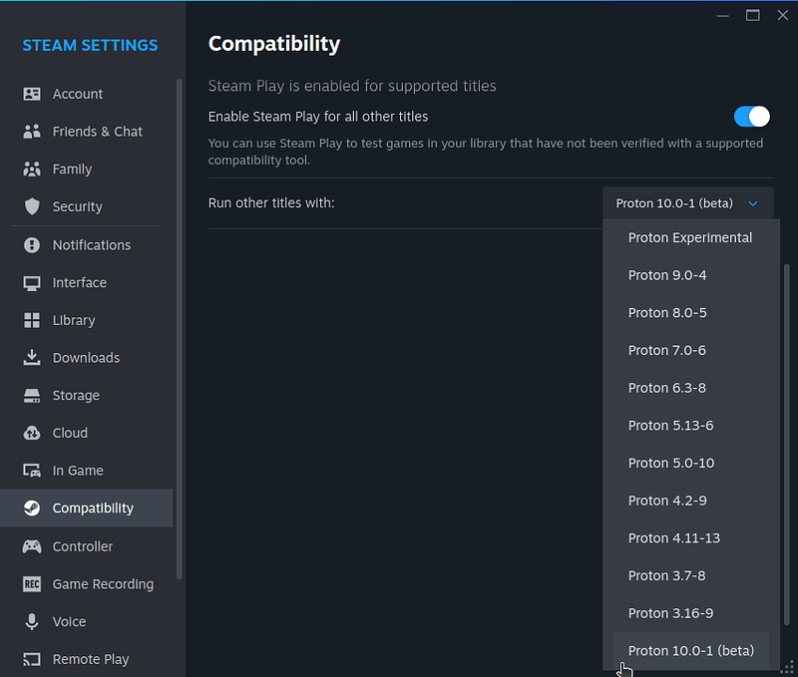Click the Library grid icon

(32, 320)
